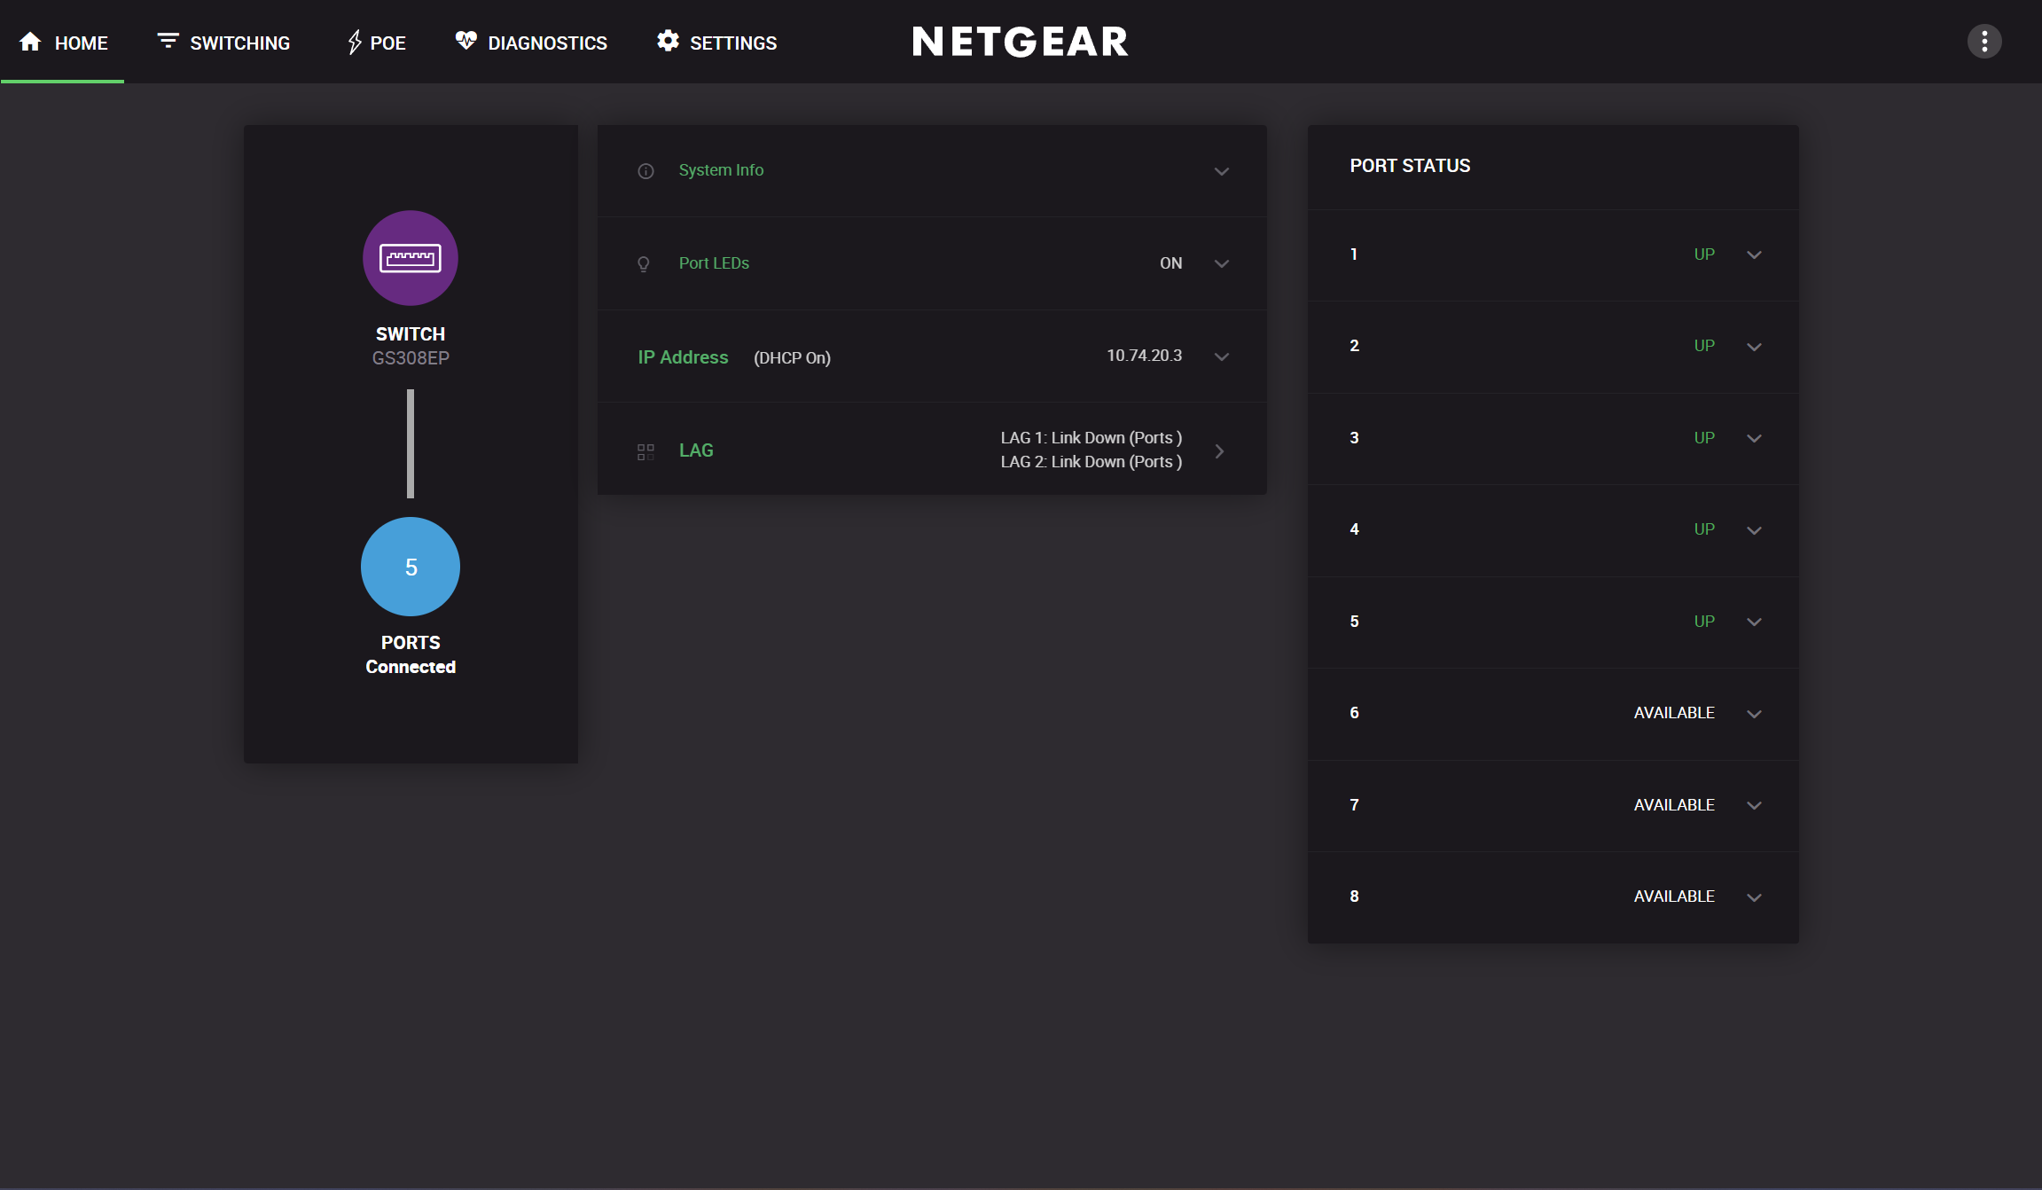Click the Settings gear icon
Image resolution: width=2042 pixels, height=1190 pixels.
[x=668, y=41]
